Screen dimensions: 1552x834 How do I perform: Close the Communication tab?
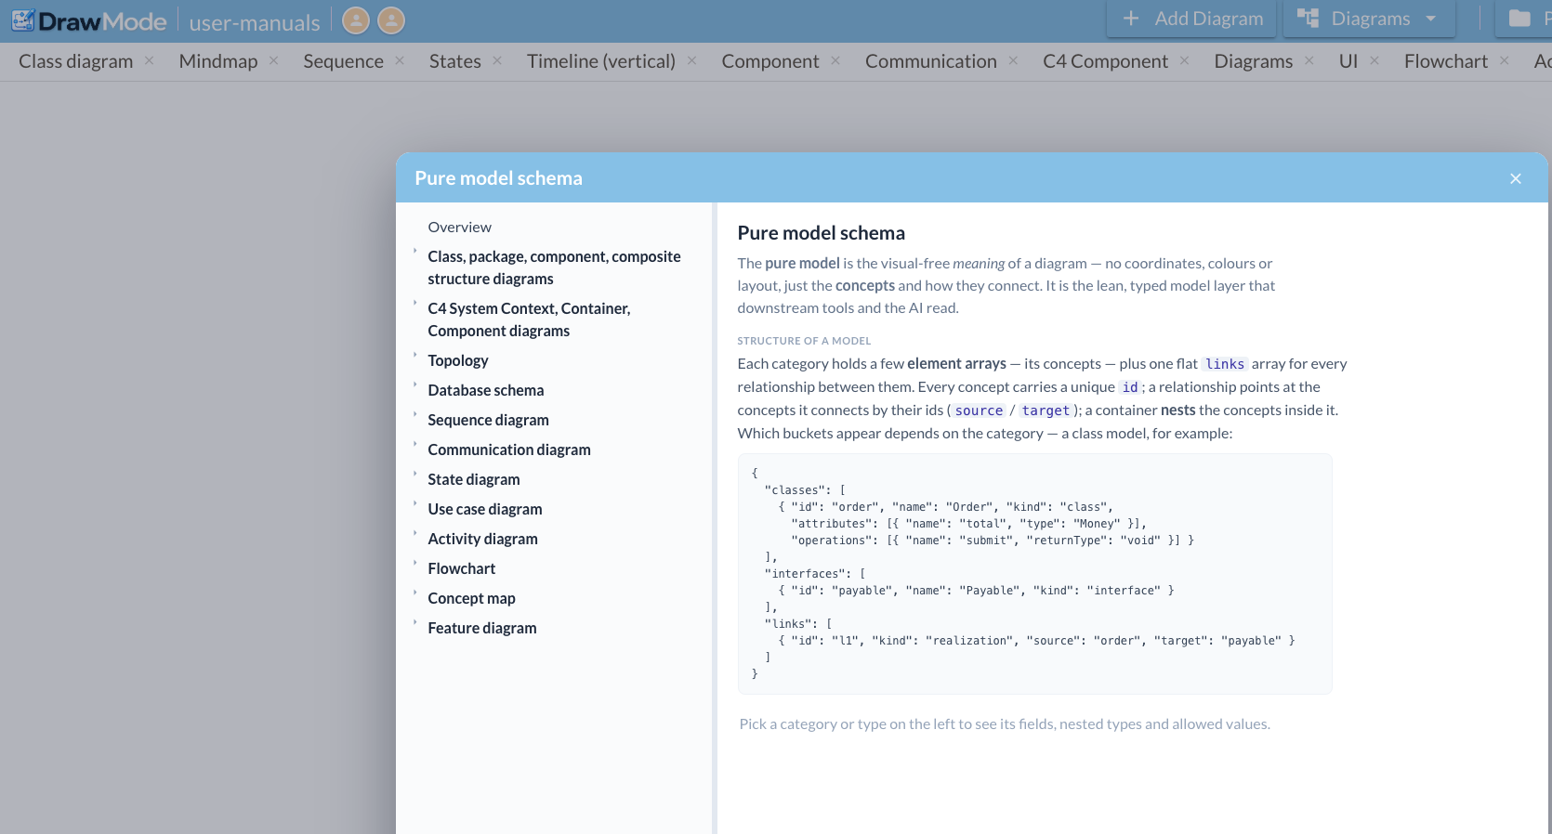click(1013, 60)
